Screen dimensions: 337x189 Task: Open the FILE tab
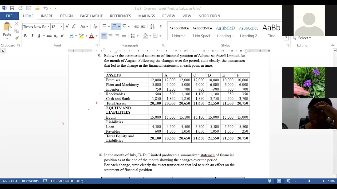[9, 16]
